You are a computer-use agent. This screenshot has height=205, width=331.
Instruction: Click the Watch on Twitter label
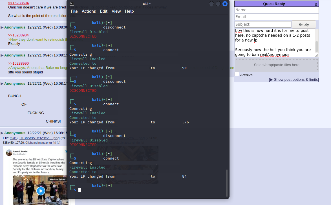58,179
